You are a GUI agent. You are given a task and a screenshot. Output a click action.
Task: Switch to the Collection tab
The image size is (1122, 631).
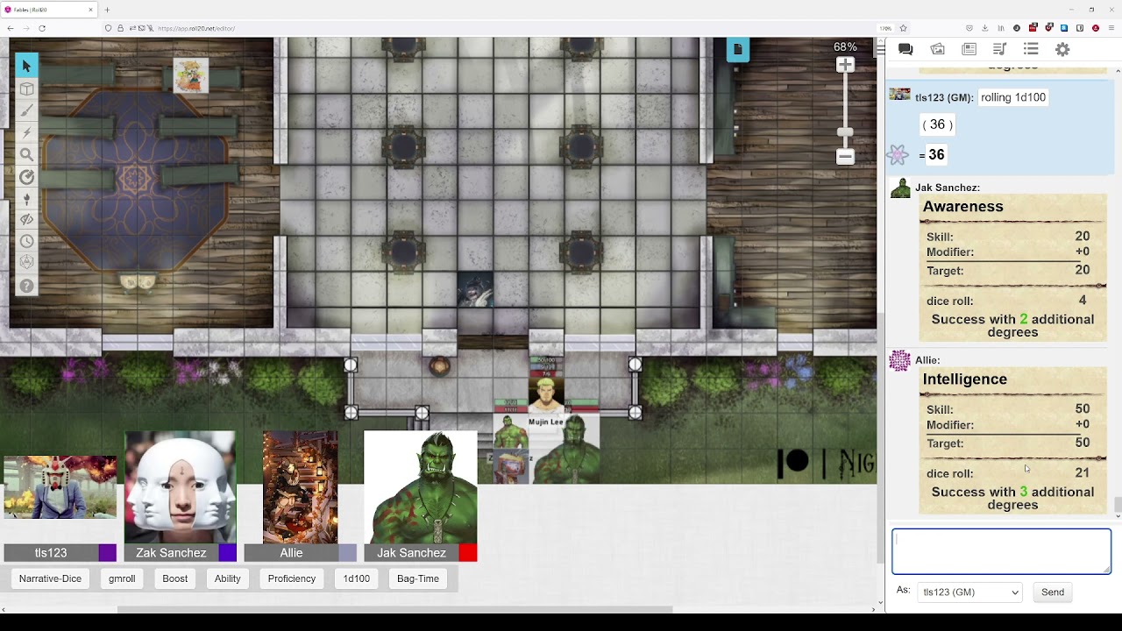pyautogui.click(x=1031, y=50)
